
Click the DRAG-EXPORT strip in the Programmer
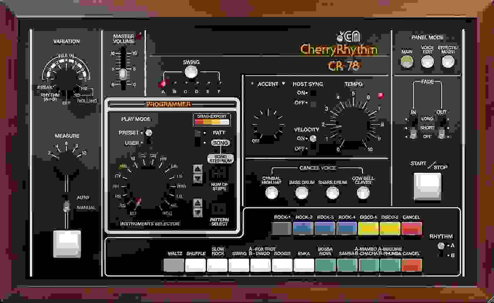211,121
